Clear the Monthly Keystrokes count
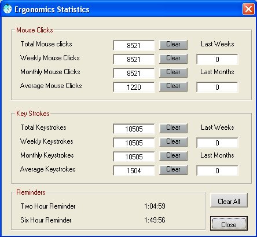 [x=173, y=156]
